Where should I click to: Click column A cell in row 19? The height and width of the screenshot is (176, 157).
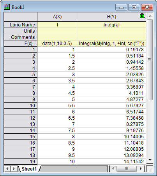[x=57, y=162]
